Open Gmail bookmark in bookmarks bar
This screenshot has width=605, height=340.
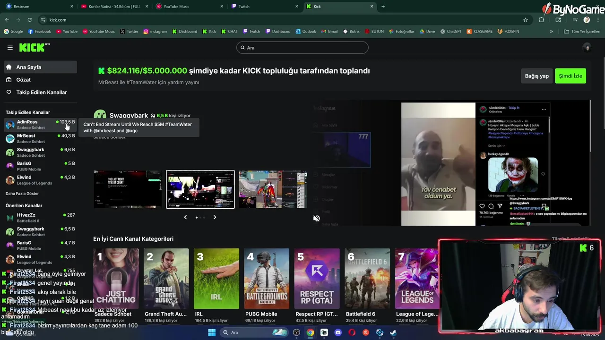(x=329, y=32)
